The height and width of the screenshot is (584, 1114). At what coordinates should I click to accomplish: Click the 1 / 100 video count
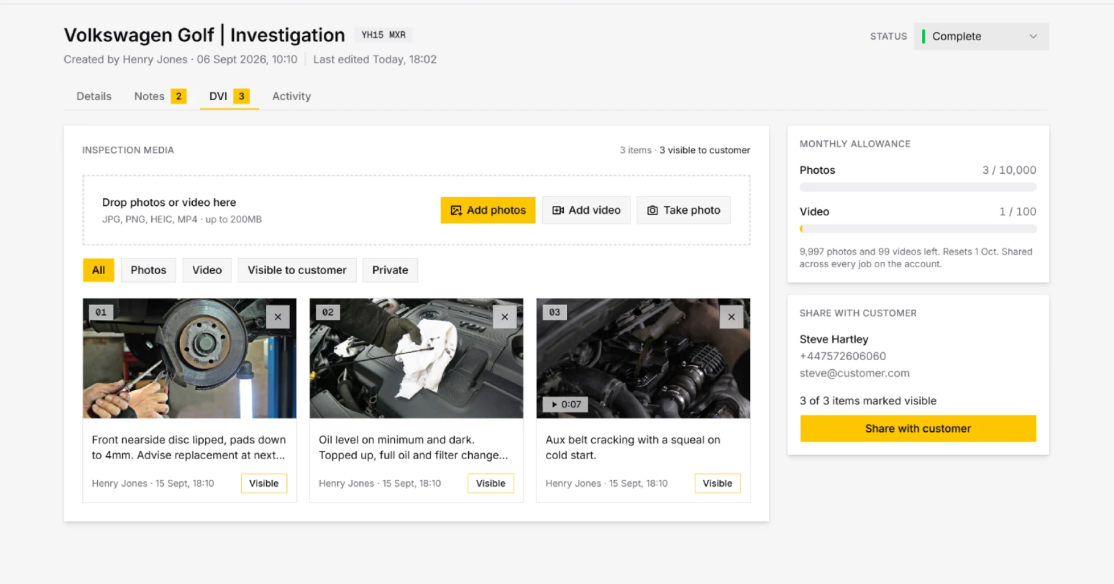click(1018, 212)
